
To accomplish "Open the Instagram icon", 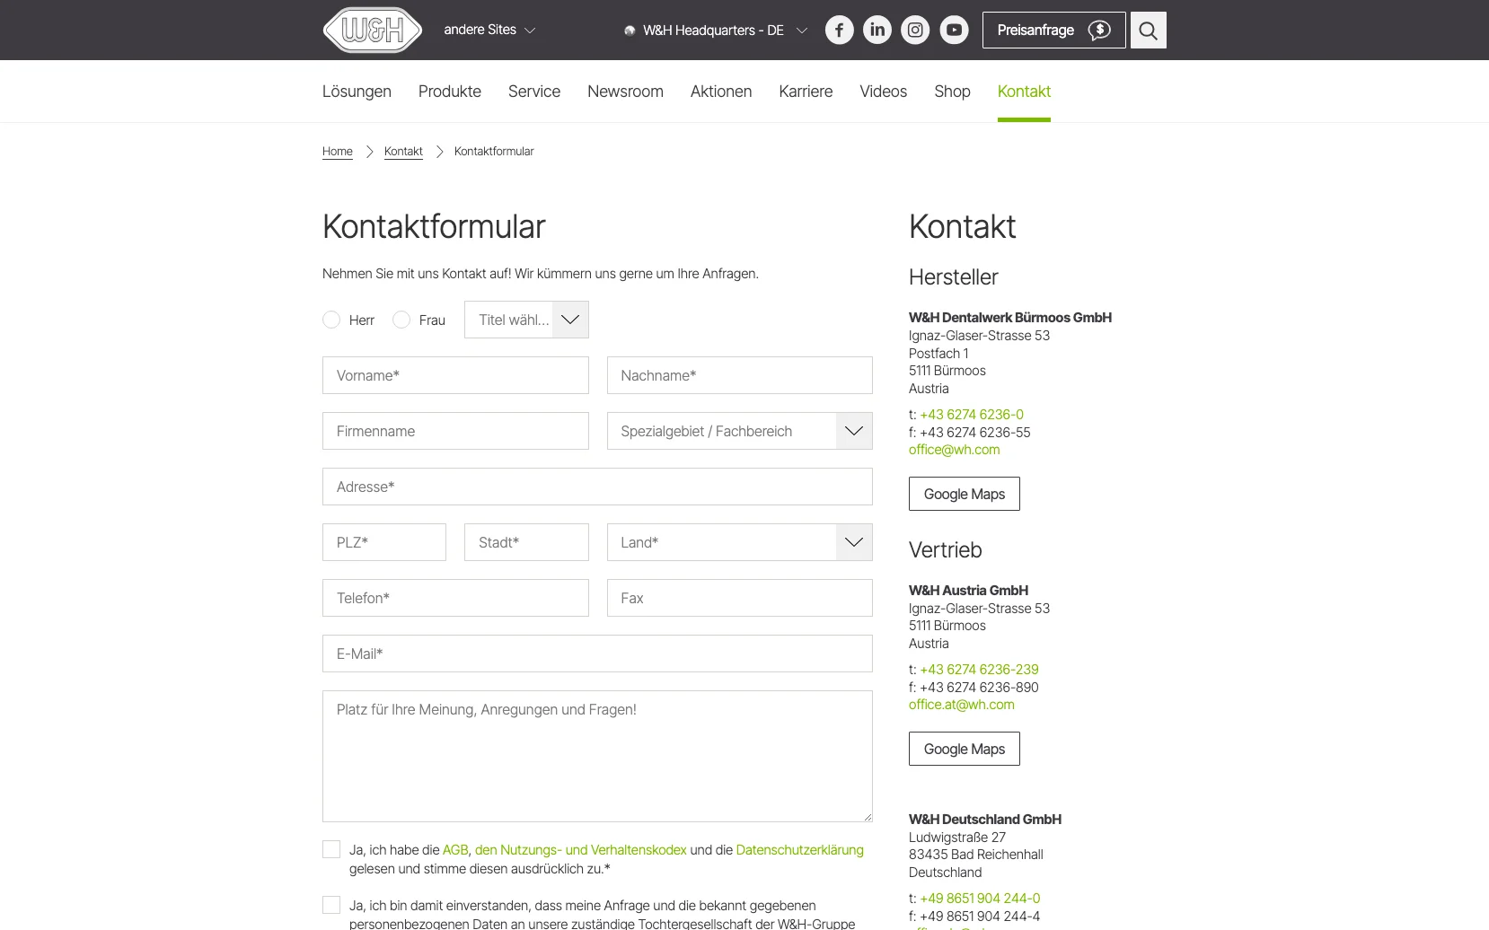I will (x=915, y=30).
